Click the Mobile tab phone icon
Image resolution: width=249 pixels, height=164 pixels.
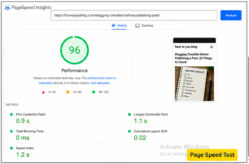click(113, 25)
